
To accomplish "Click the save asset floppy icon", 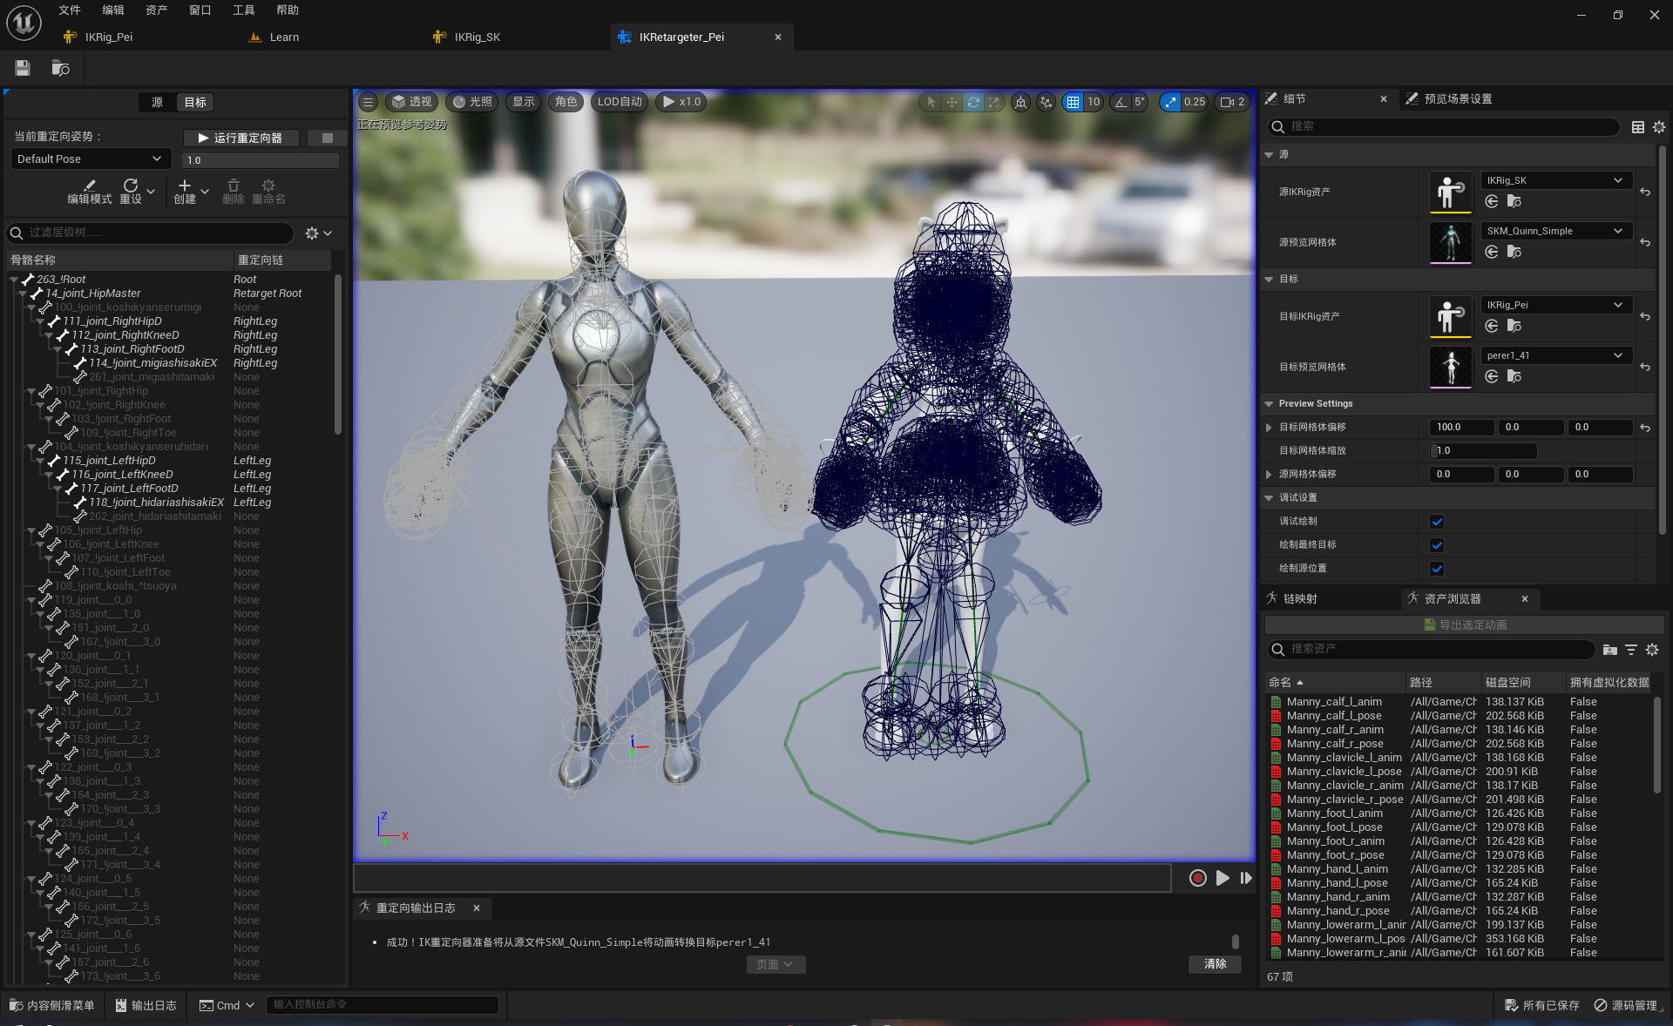I will click(x=23, y=68).
